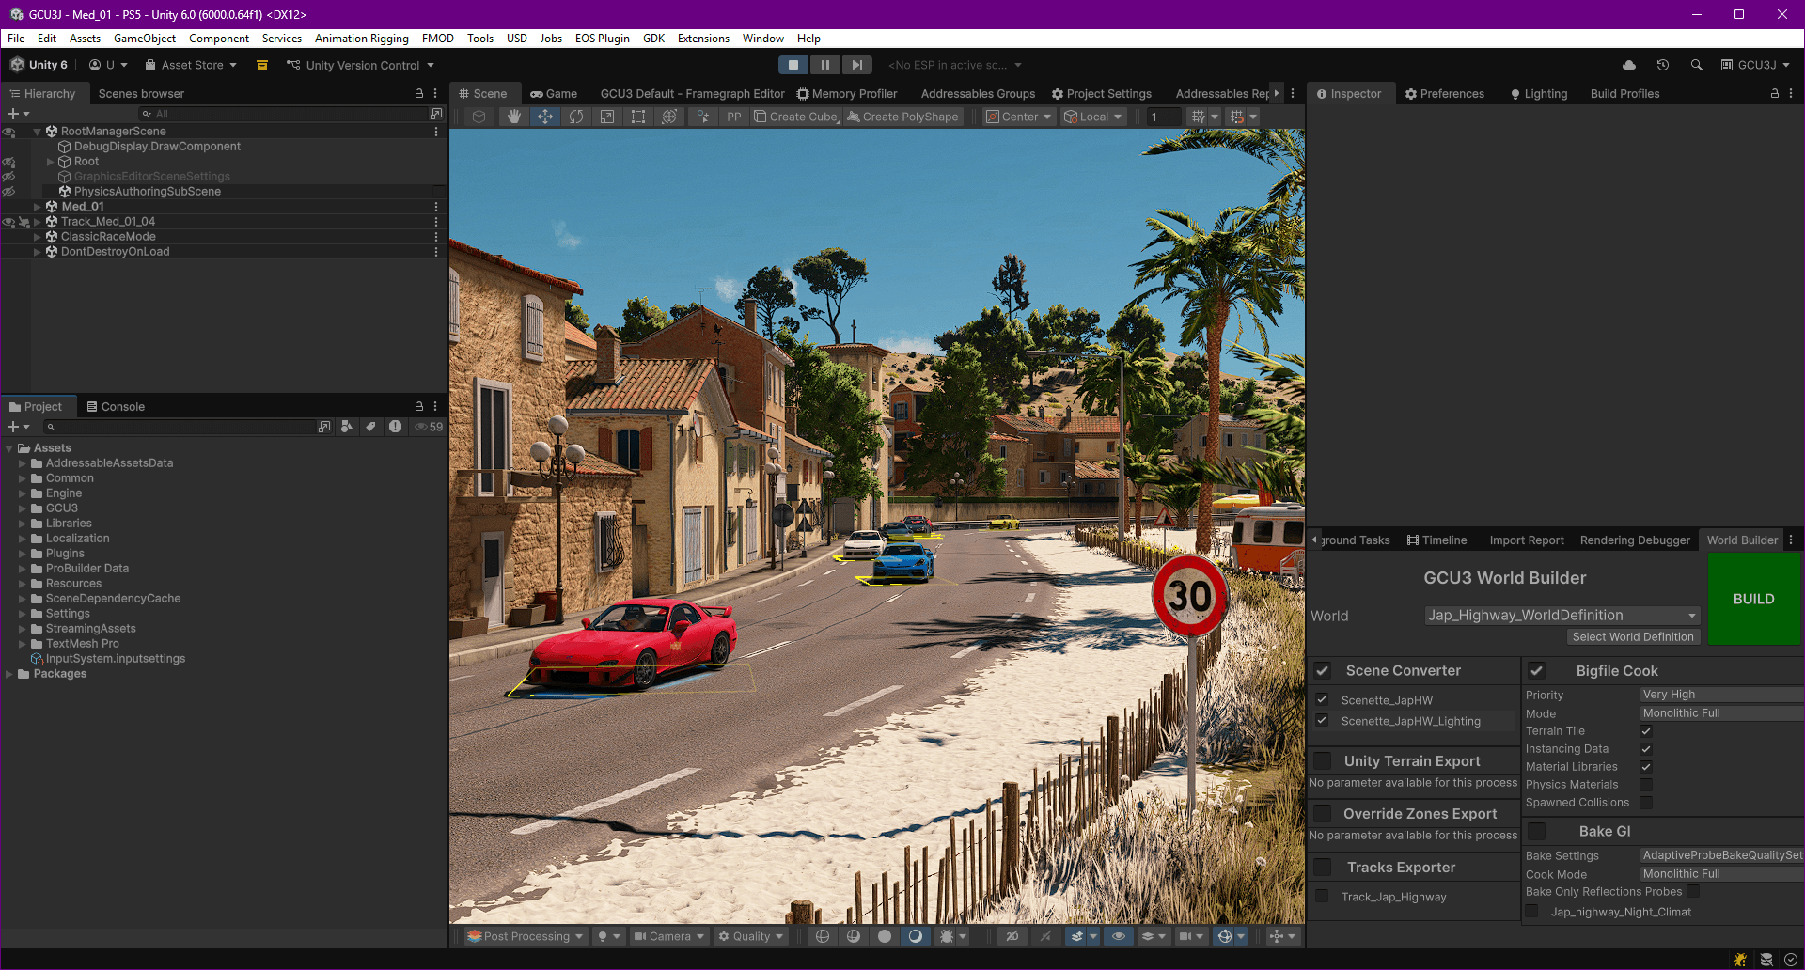
Task: Switch to the Console tab
Action: point(116,407)
